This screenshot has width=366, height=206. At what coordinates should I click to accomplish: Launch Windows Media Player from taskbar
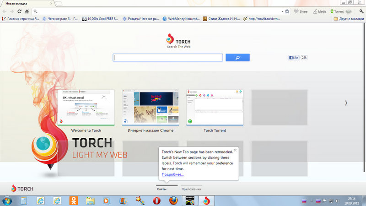pos(107,201)
